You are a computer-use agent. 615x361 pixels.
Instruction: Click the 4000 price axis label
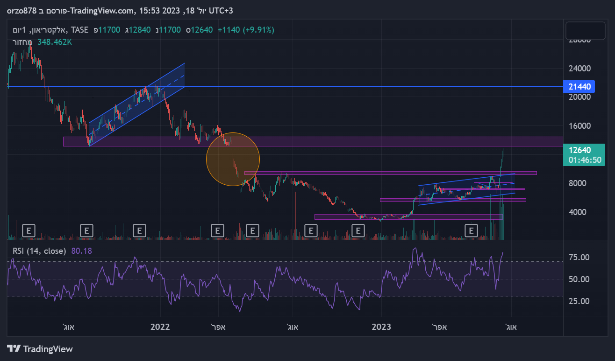578,212
